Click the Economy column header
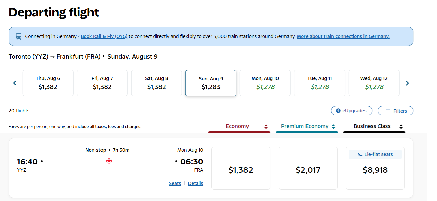This screenshot has height=201, width=437. click(x=239, y=127)
